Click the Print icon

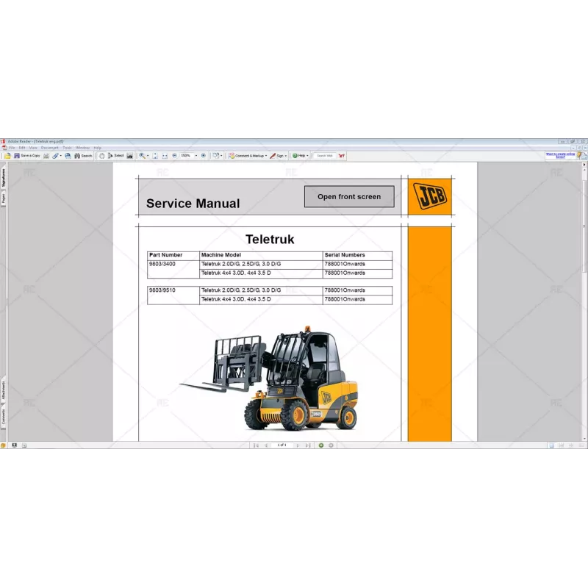tap(46, 155)
